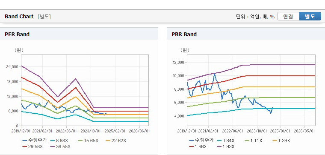Click 2025/01/01 on PBR Band x-axis

[x=280, y=131]
